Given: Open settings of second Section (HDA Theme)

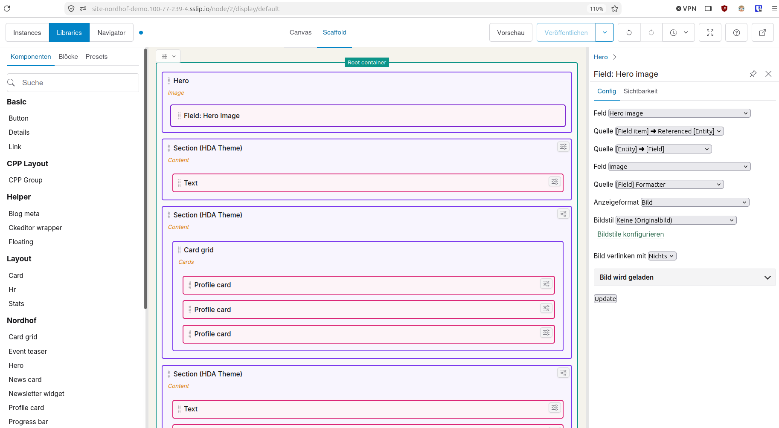Looking at the screenshot, I should [x=563, y=214].
